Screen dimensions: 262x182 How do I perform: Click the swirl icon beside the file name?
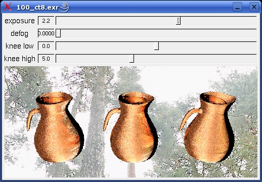tap(64, 7)
